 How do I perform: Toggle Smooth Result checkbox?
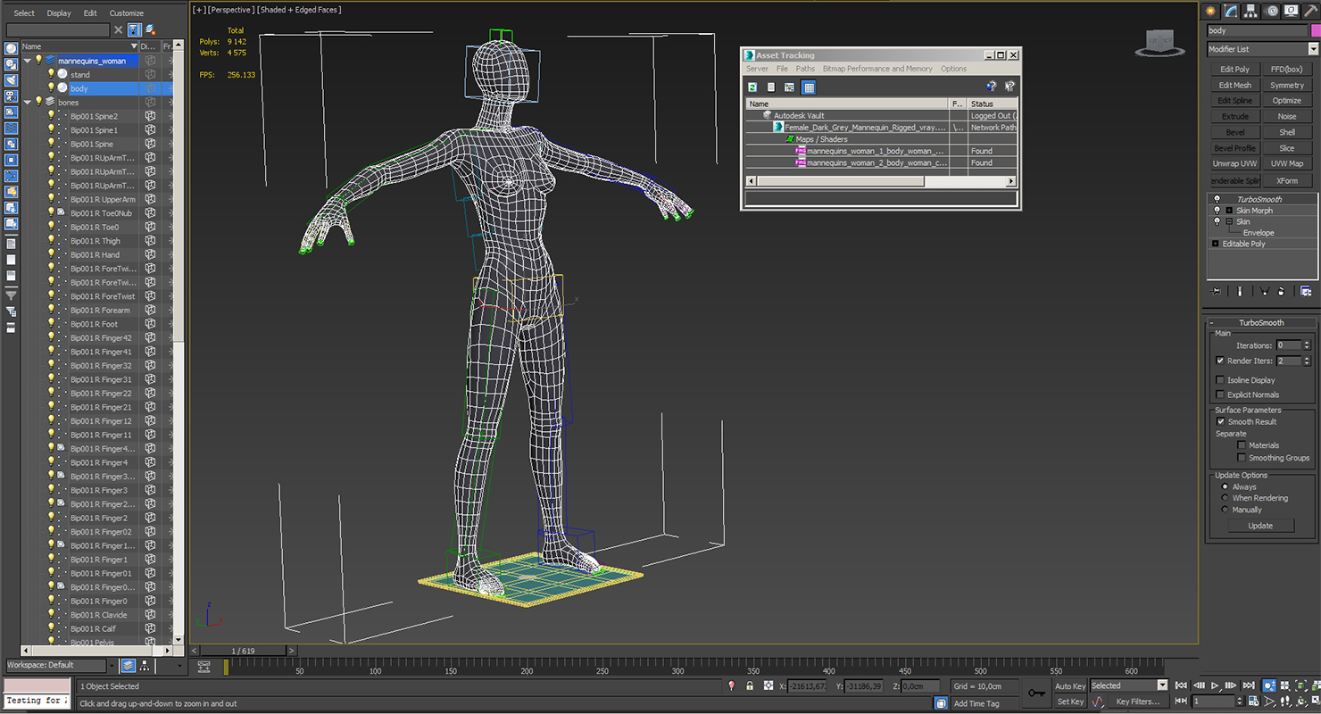pyautogui.click(x=1220, y=421)
